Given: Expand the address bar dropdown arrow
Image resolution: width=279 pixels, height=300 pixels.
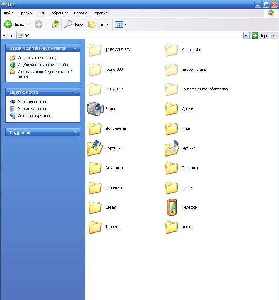Looking at the screenshot, I should (x=246, y=36).
